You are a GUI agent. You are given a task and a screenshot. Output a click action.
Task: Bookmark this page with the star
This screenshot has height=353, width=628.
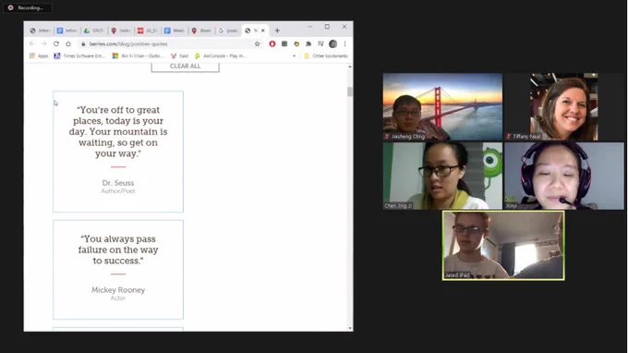(x=257, y=43)
